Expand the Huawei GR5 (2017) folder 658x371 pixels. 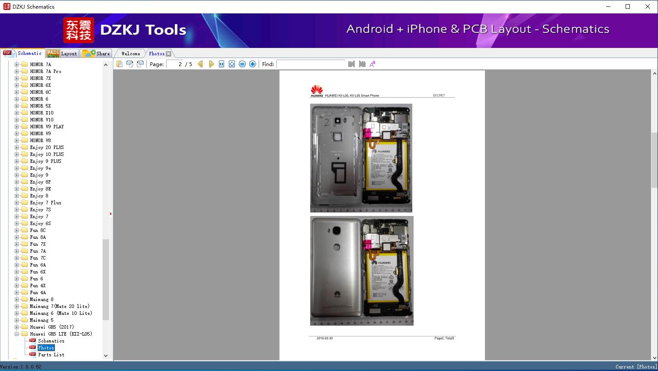tap(16, 327)
